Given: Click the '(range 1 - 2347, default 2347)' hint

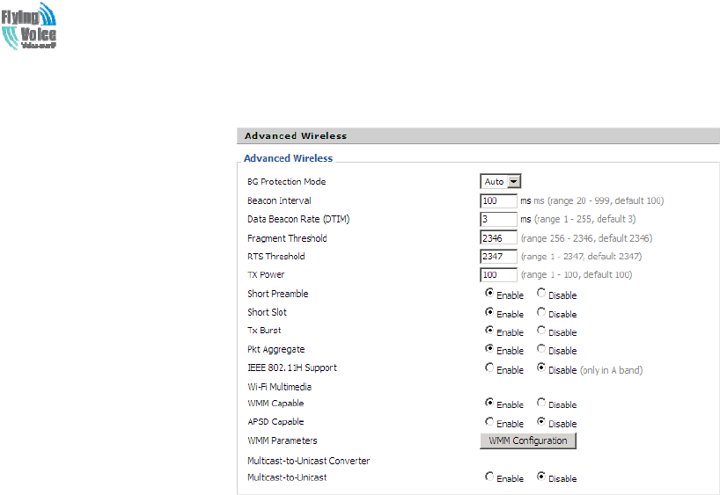Looking at the screenshot, I should pyautogui.click(x=581, y=257).
